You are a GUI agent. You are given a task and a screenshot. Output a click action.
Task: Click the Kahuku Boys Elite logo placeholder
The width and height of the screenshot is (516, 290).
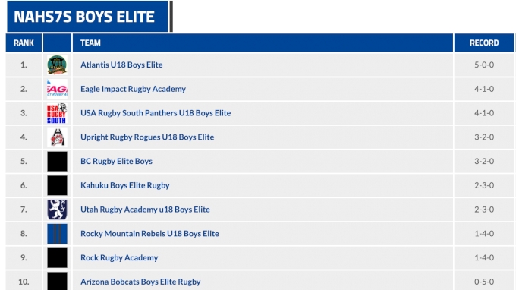pyautogui.click(x=57, y=185)
